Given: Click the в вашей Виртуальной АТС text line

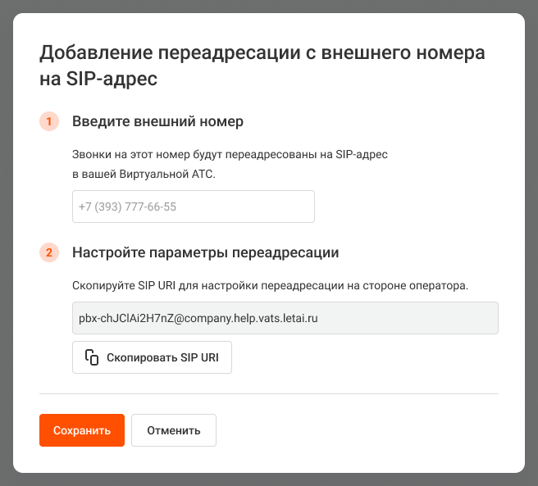Looking at the screenshot, I should coord(144,174).
